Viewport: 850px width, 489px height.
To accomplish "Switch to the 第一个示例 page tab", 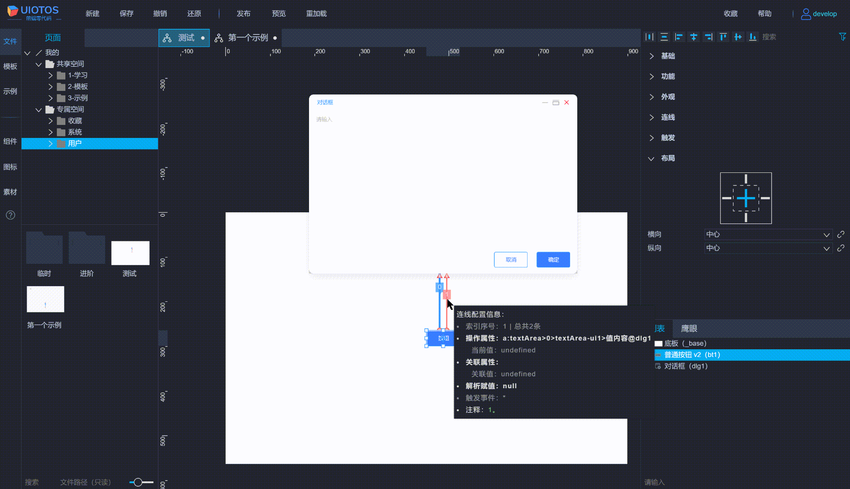I will tap(248, 38).
